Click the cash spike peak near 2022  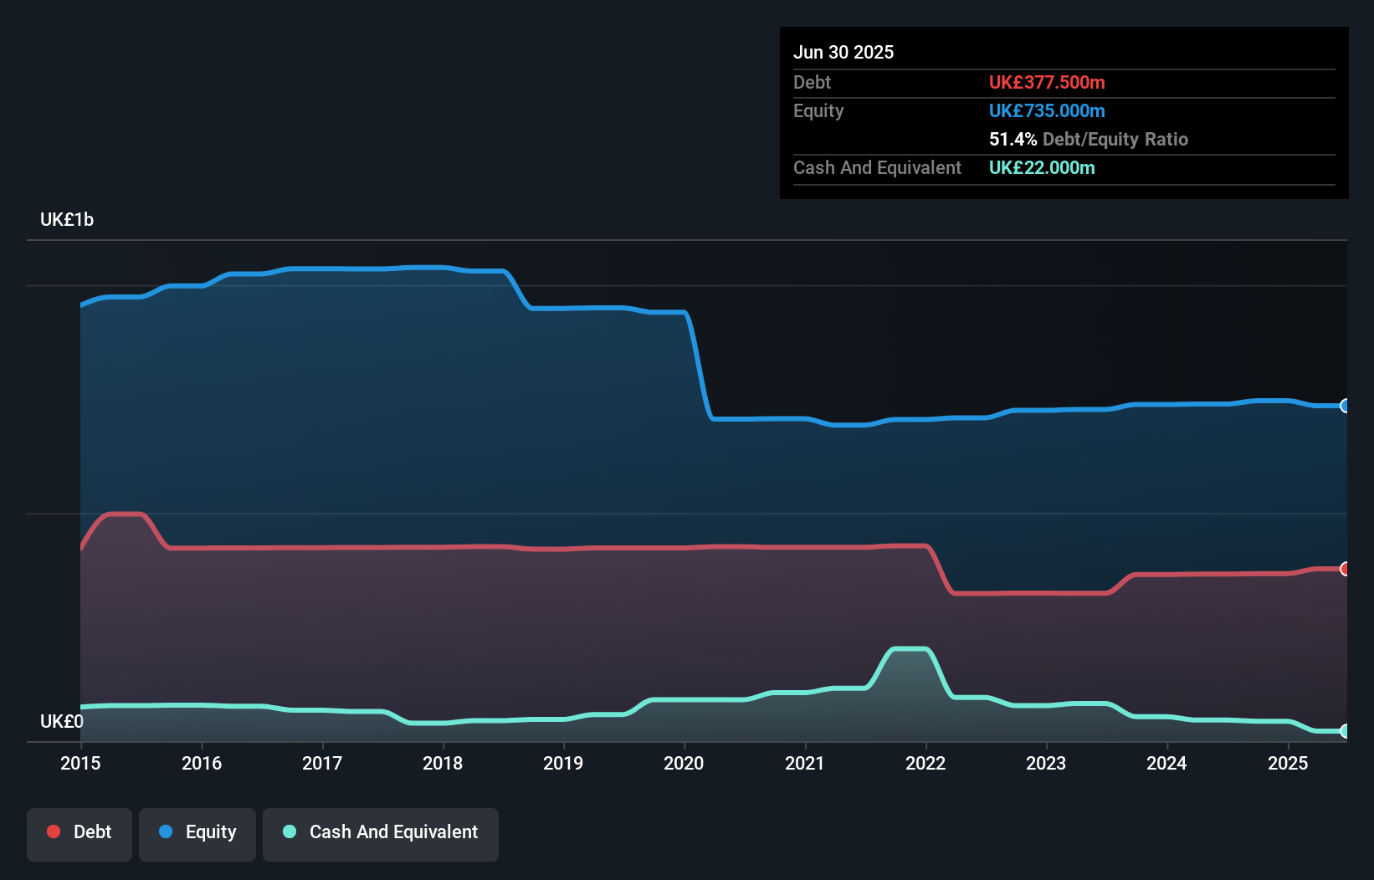coord(910,649)
